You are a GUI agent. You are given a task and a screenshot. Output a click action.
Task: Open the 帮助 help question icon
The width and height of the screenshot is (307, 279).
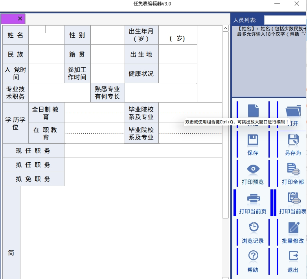point(253,255)
